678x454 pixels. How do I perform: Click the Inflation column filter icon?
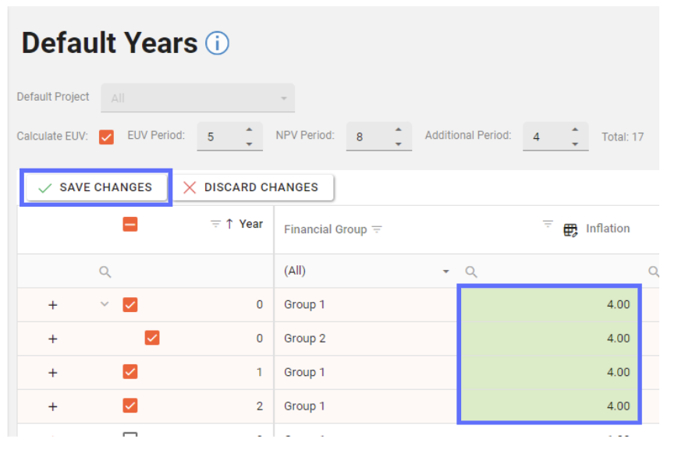pyautogui.click(x=548, y=225)
